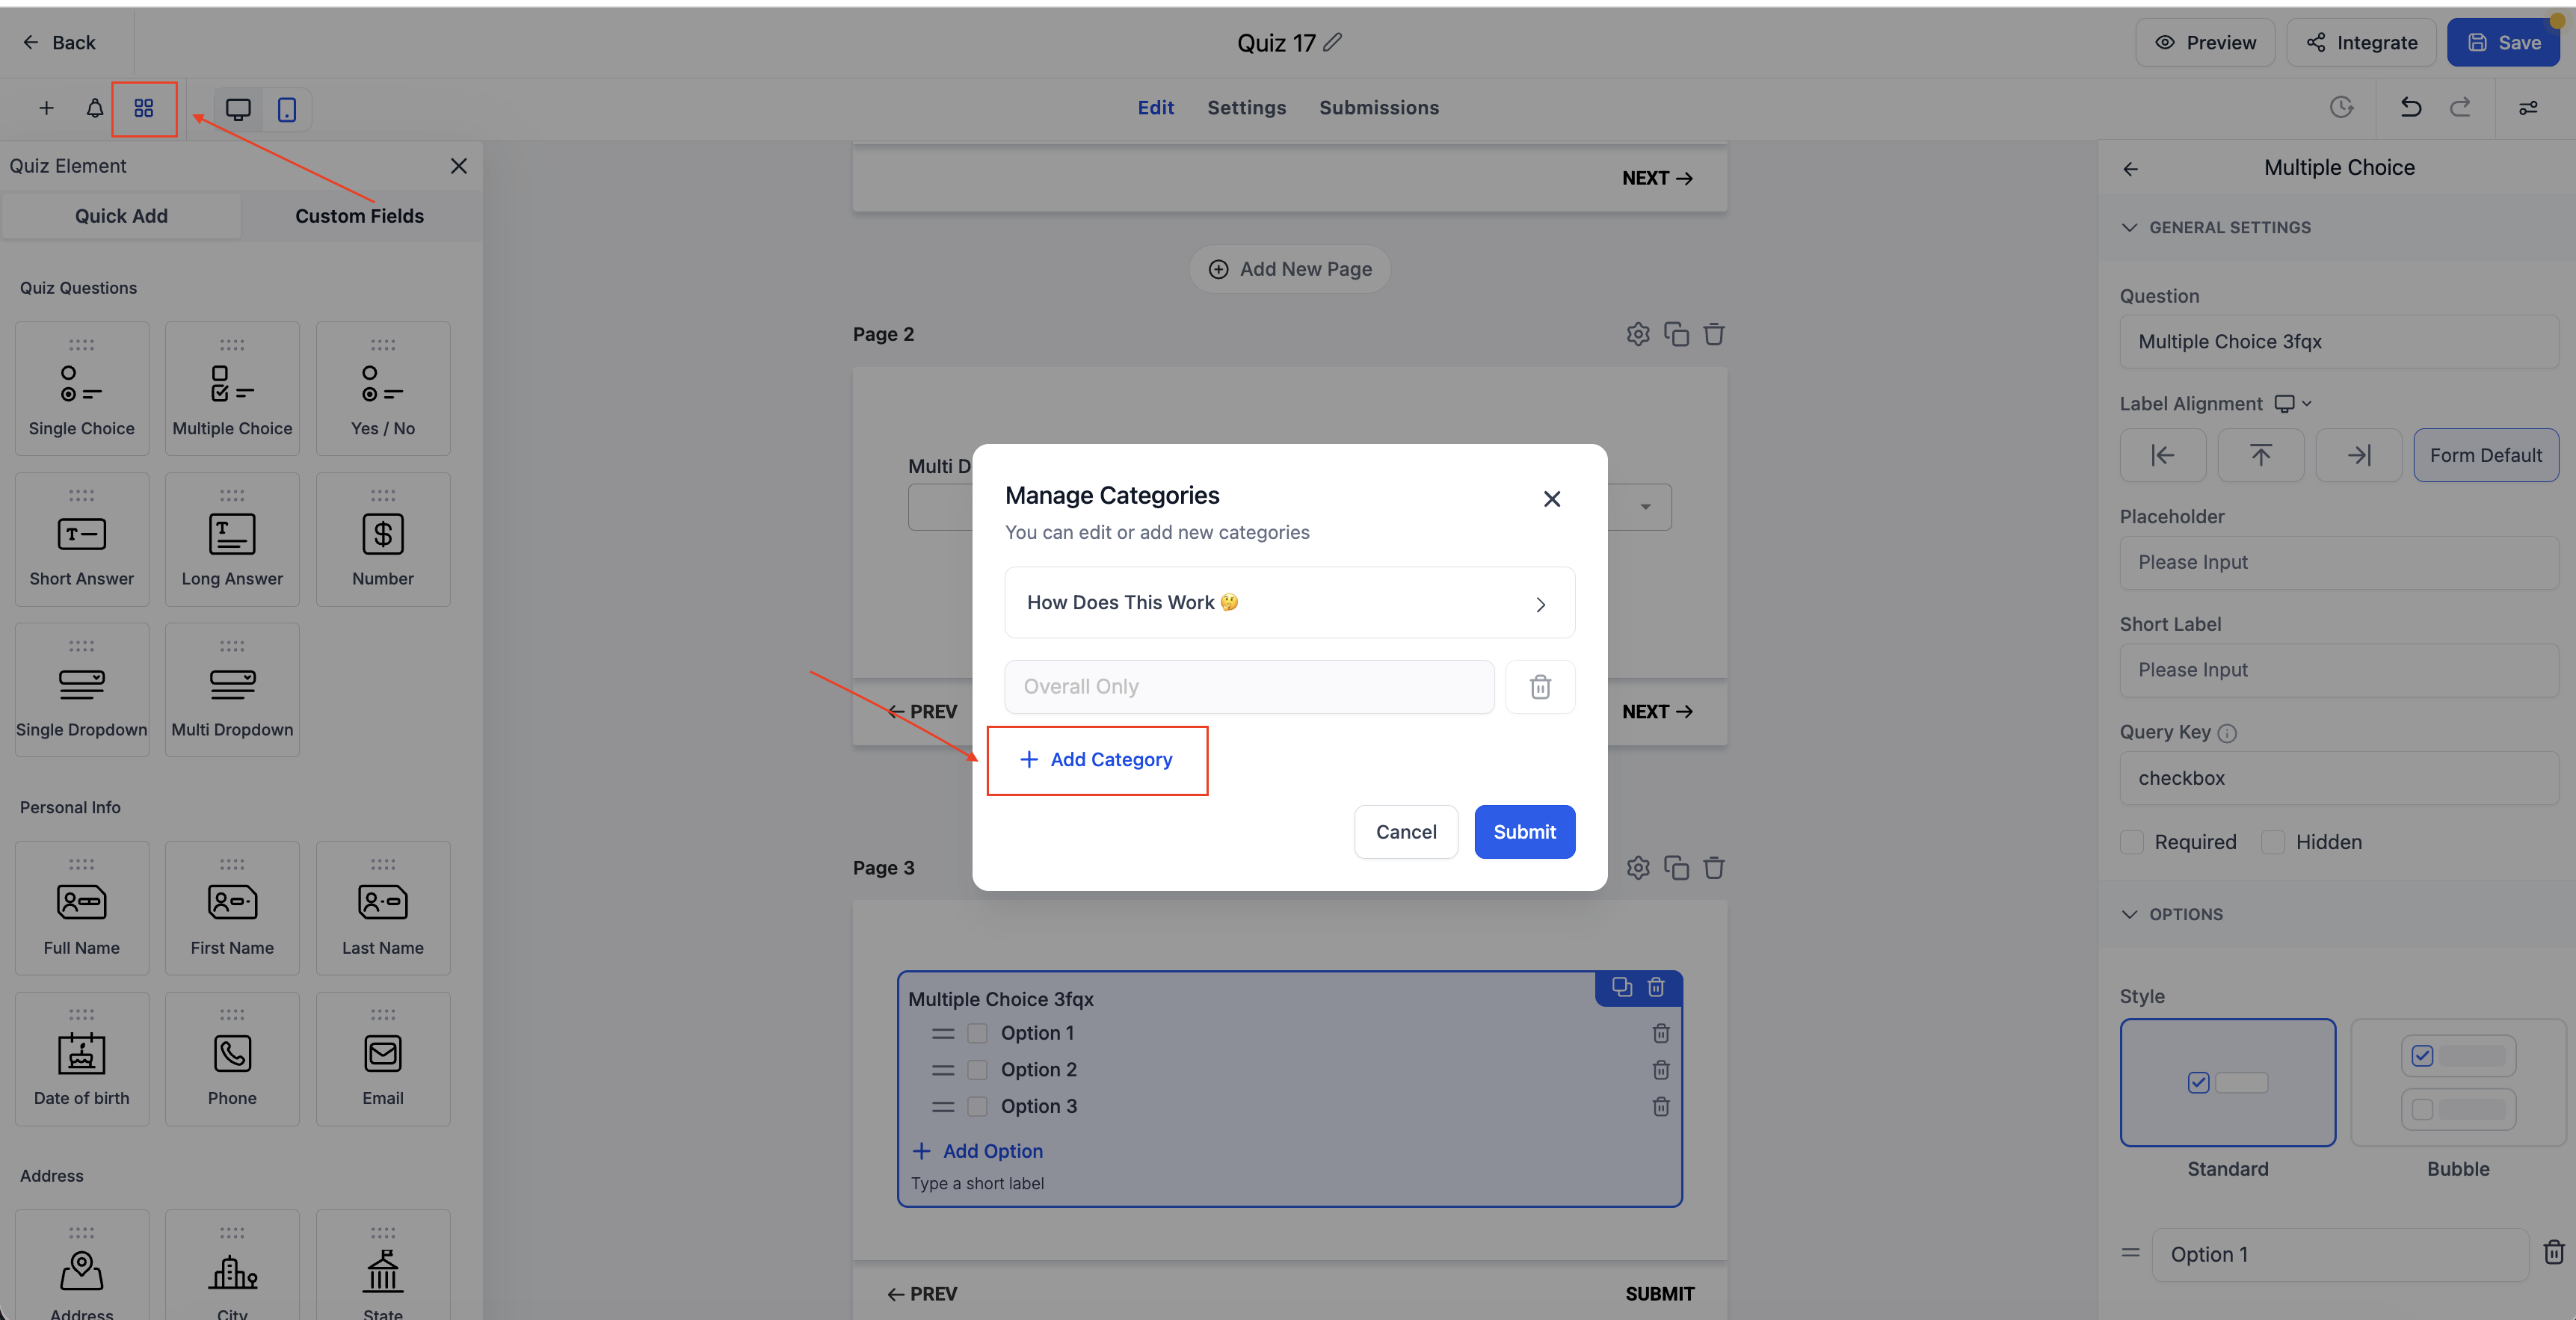2576x1320 pixels.
Task: Click version history clock icon
Action: (2341, 107)
